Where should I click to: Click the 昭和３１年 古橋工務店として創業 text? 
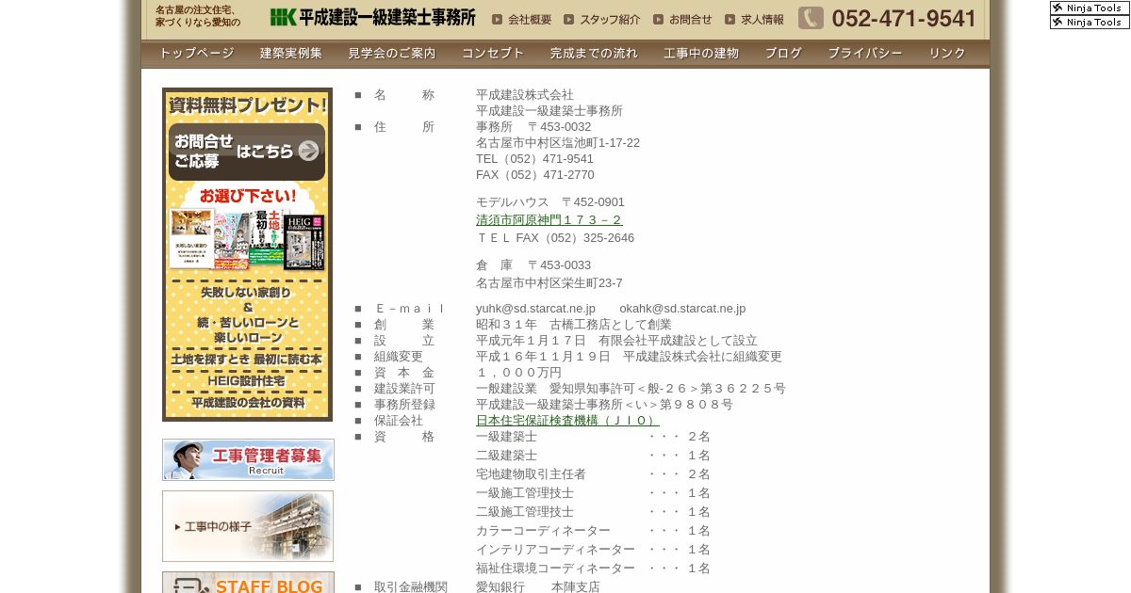[574, 325]
